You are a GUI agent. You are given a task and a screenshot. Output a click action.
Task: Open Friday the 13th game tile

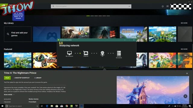[105, 32]
